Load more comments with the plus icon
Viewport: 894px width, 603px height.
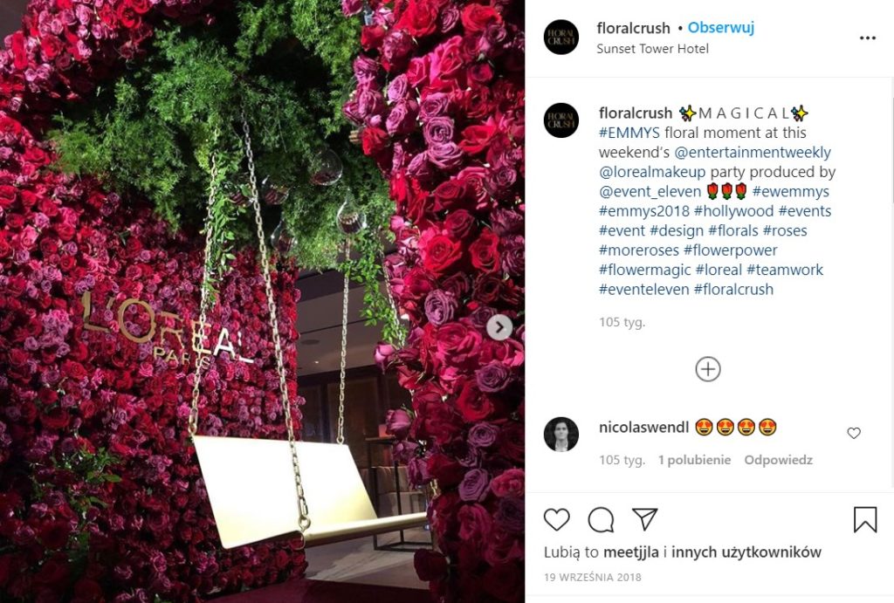[707, 369]
